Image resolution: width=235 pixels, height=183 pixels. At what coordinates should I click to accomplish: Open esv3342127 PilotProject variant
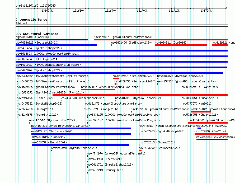tap(123, 120)
